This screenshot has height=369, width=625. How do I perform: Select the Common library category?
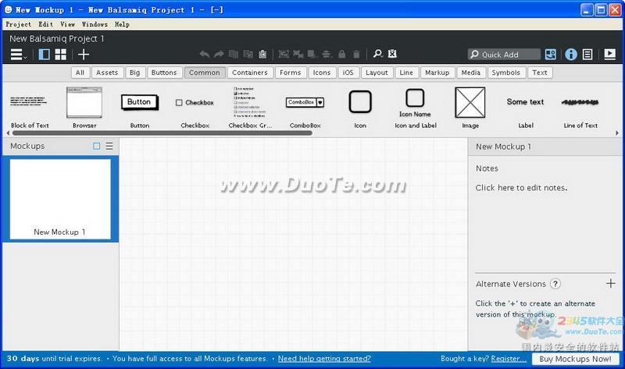tap(205, 73)
